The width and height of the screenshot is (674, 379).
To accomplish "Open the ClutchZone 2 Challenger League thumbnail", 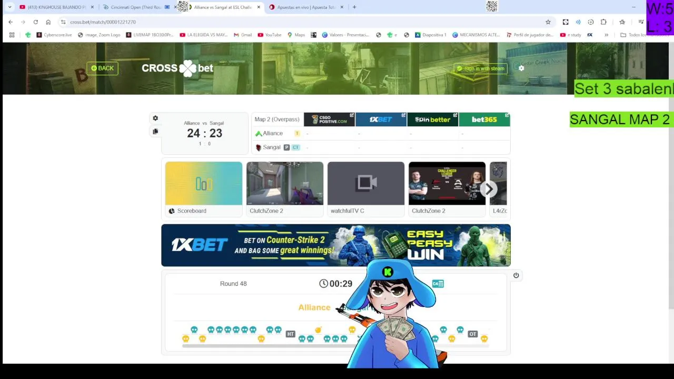I will click(447, 189).
